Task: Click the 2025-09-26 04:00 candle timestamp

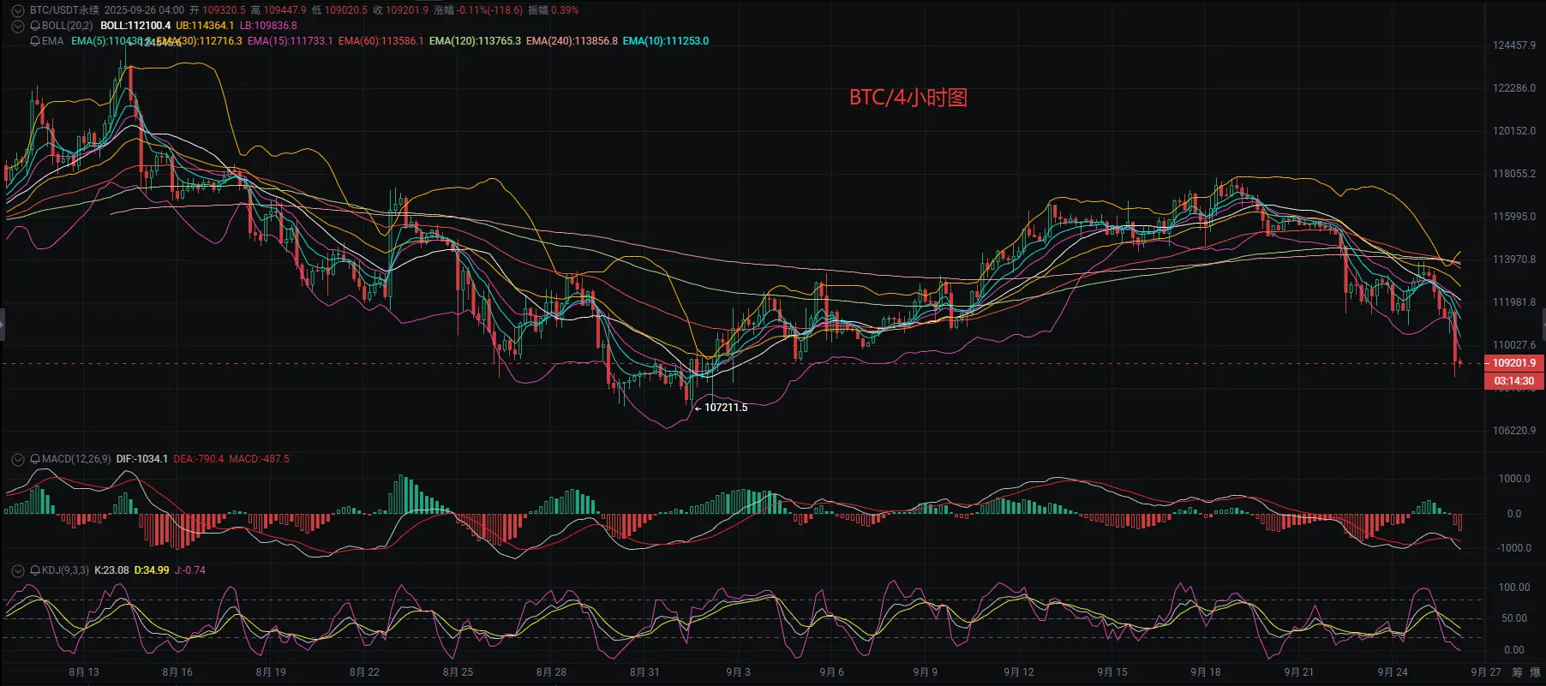Action: 144,10
